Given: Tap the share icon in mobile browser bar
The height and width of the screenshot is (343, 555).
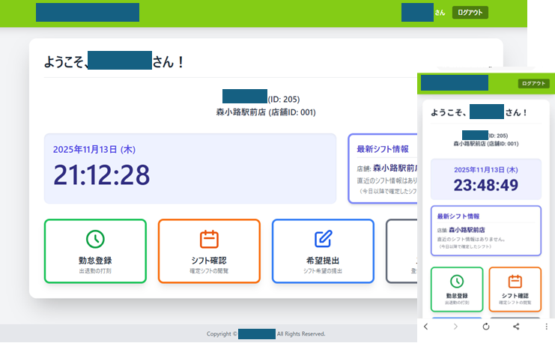Looking at the screenshot, I should pos(516,327).
